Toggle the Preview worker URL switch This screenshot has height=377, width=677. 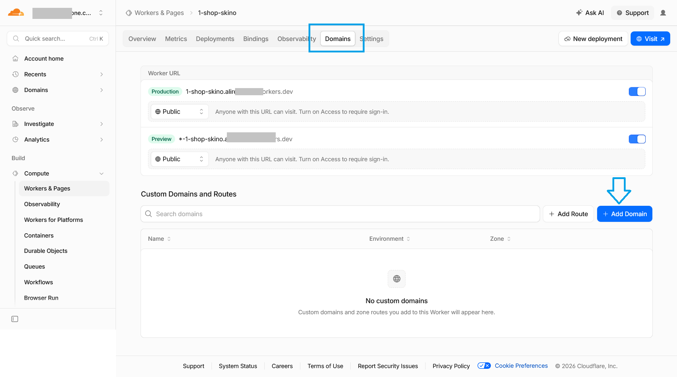pyautogui.click(x=637, y=139)
